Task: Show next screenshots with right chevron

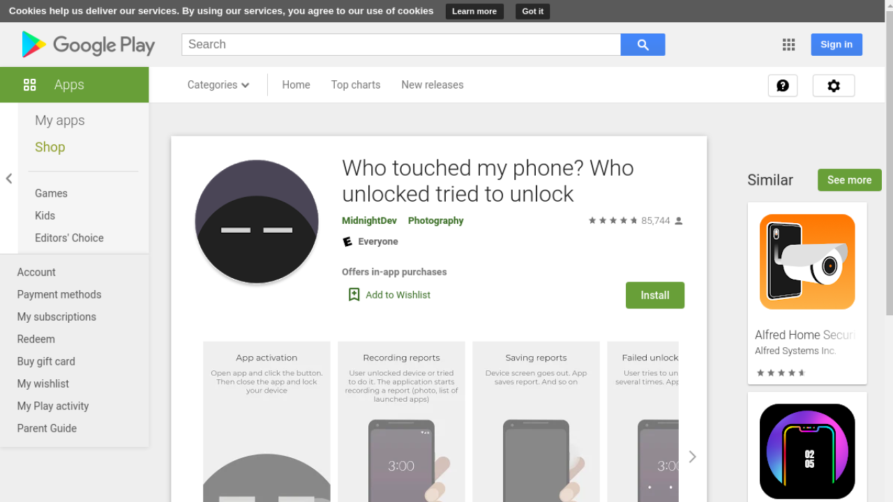Action: tap(692, 457)
